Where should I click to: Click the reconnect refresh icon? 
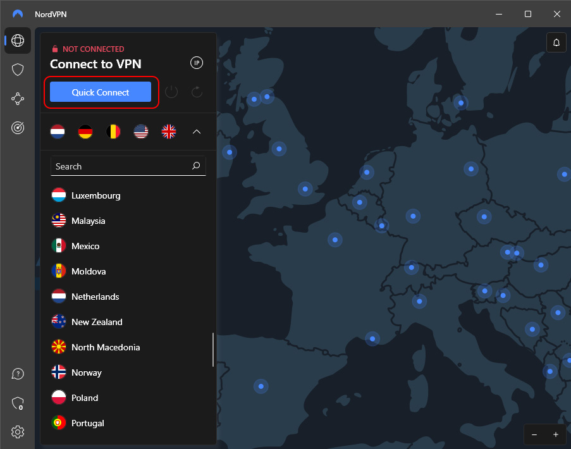point(197,92)
